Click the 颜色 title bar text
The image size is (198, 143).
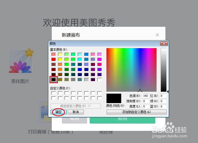pyautogui.click(x=53, y=43)
